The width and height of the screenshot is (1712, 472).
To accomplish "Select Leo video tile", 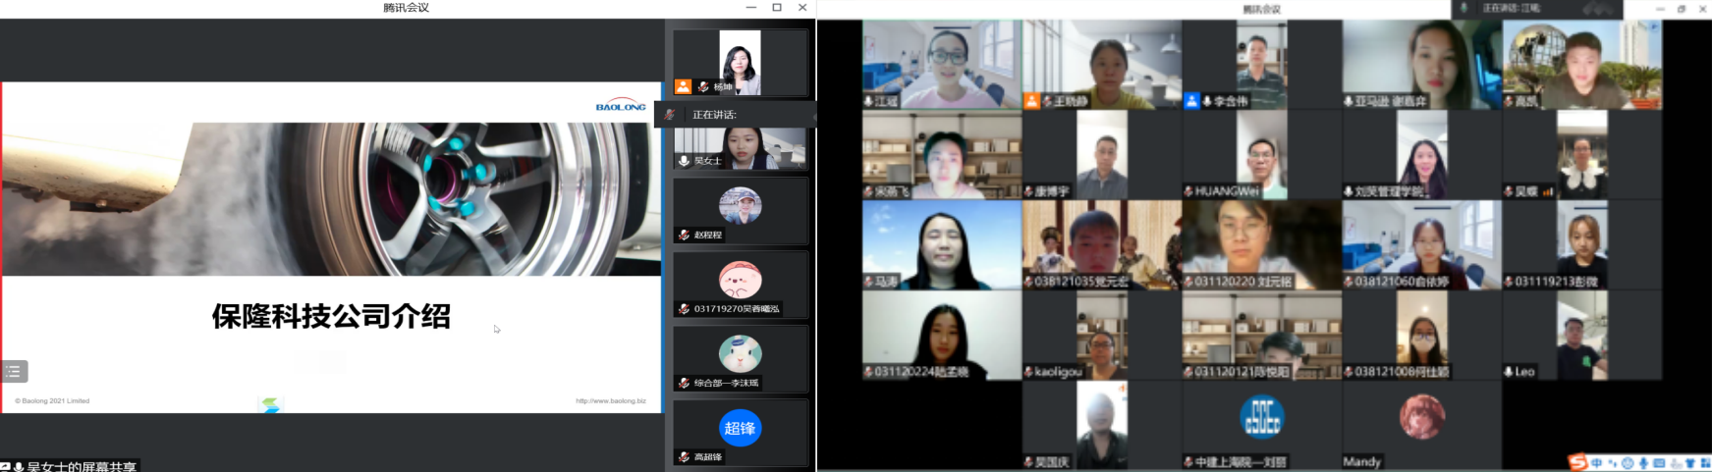I will [1581, 335].
